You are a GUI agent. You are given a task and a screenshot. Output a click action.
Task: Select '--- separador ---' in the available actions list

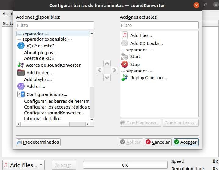[53, 34]
